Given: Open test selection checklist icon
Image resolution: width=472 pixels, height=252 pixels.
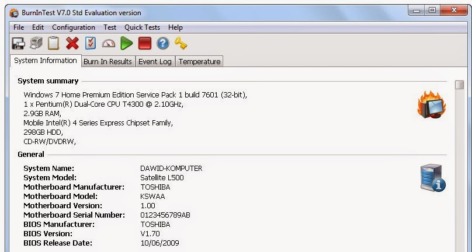Looking at the screenshot, I should [x=91, y=43].
